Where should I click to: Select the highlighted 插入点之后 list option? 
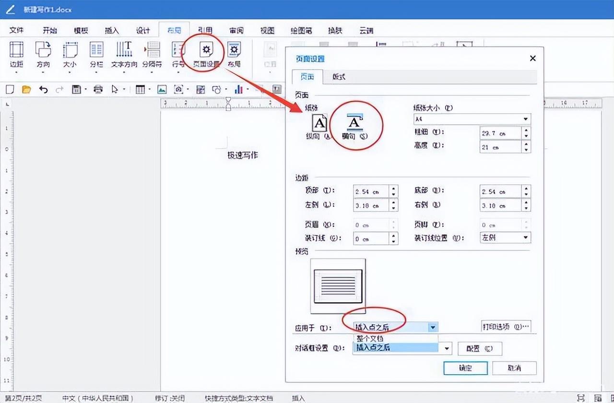click(x=396, y=348)
